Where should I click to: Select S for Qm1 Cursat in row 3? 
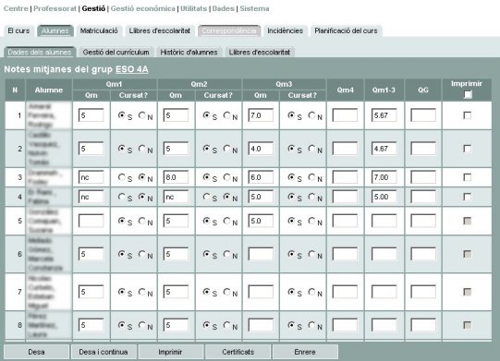(121, 177)
